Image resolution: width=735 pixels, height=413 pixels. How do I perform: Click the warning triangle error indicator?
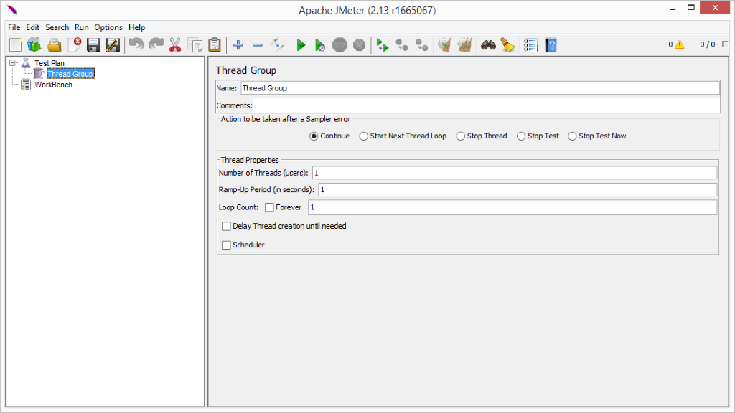tap(680, 44)
